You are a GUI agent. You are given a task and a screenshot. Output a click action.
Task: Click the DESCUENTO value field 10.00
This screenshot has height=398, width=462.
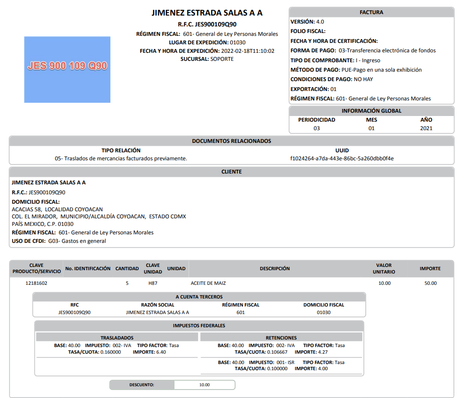point(204,385)
